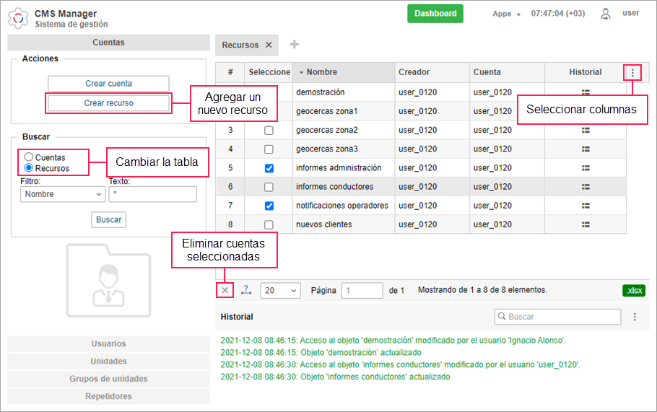Open history for nuevos clientes row
Viewport: 657px width, 412px height.
click(586, 224)
